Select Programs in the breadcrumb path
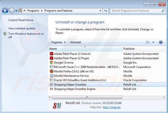This screenshot has width=168, height=113. pyautogui.click(x=33, y=11)
